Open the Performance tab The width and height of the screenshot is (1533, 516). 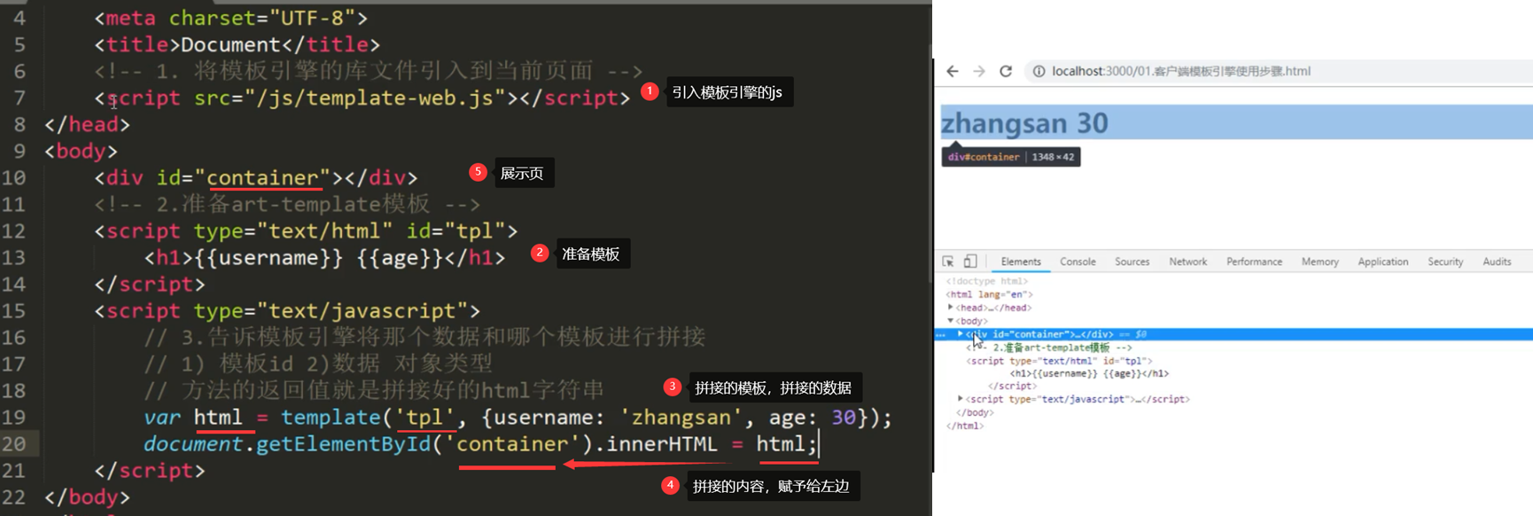1254,262
